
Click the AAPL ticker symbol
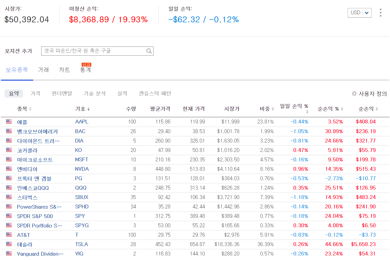pyautogui.click(x=82, y=122)
